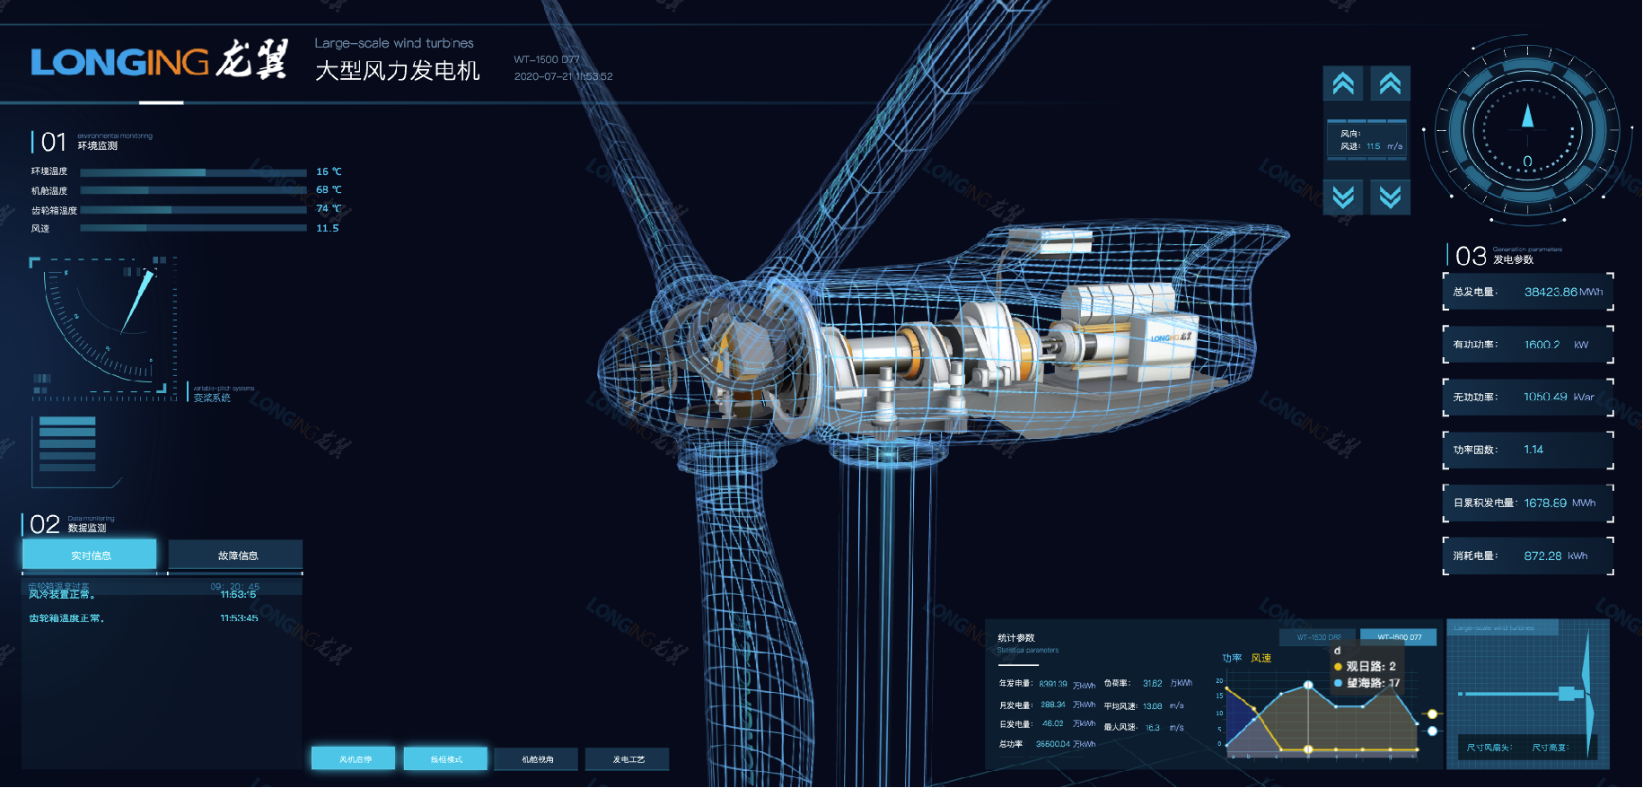Viewport: 1643px width, 788px height.
Task: Click the left double-up chevron button
Action: click(x=1343, y=83)
